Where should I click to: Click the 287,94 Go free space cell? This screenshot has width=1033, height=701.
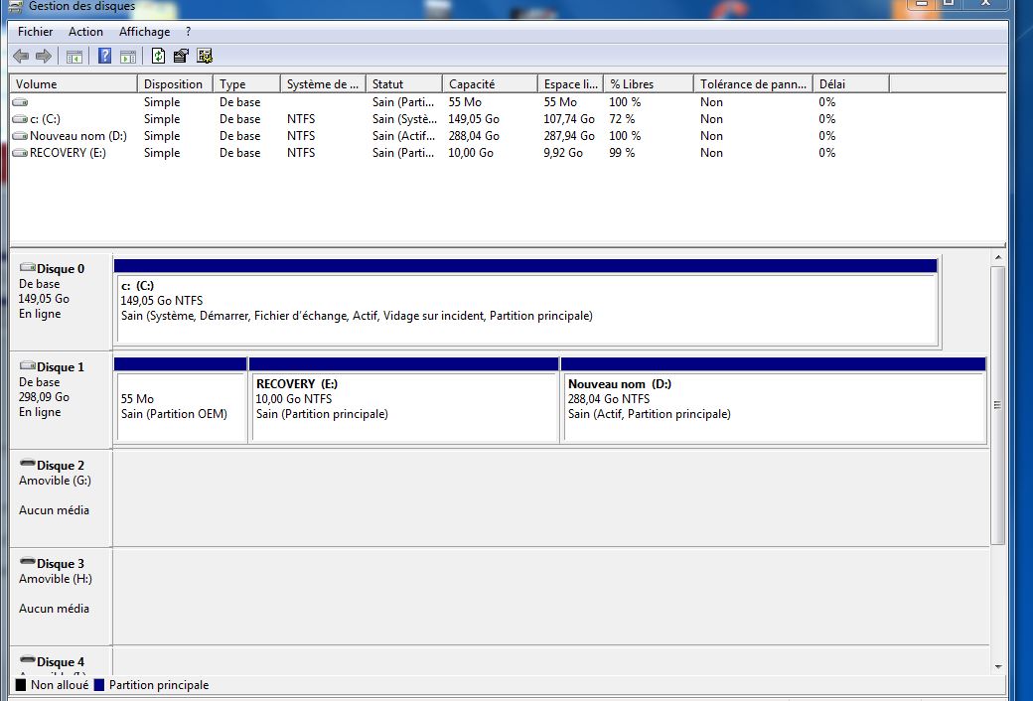coord(569,136)
